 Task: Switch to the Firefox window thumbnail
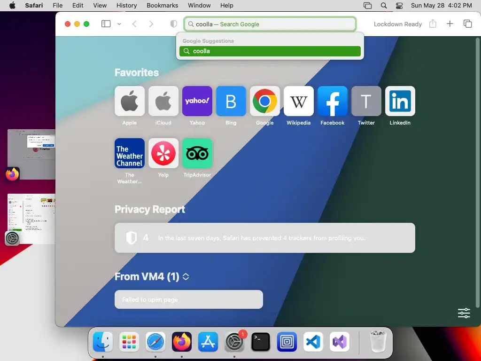(x=31, y=154)
